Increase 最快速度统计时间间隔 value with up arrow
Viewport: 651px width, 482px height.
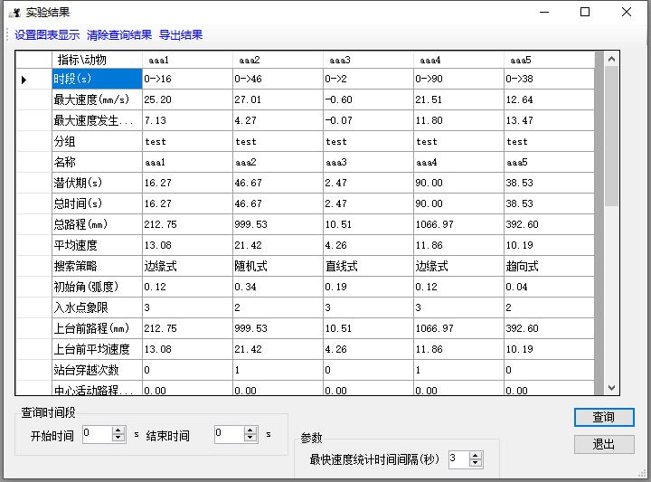click(x=476, y=456)
